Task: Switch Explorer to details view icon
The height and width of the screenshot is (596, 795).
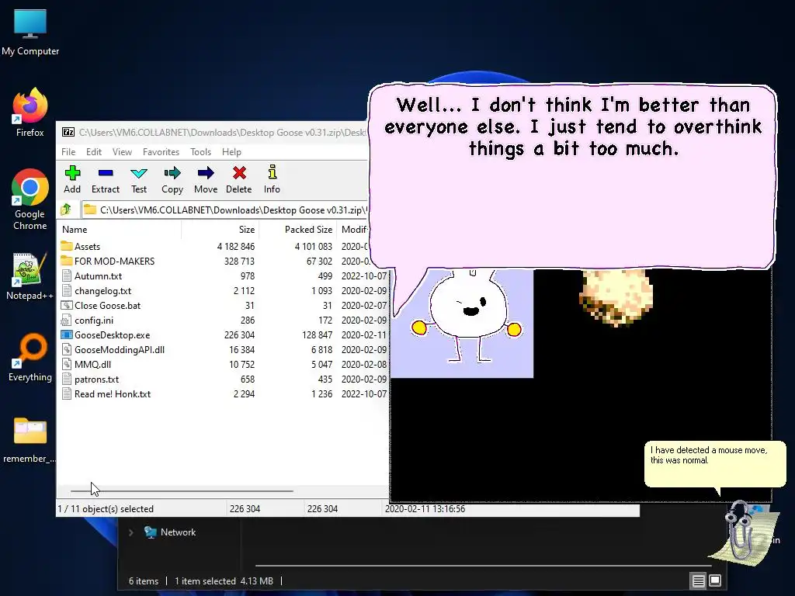Action: coord(698,580)
